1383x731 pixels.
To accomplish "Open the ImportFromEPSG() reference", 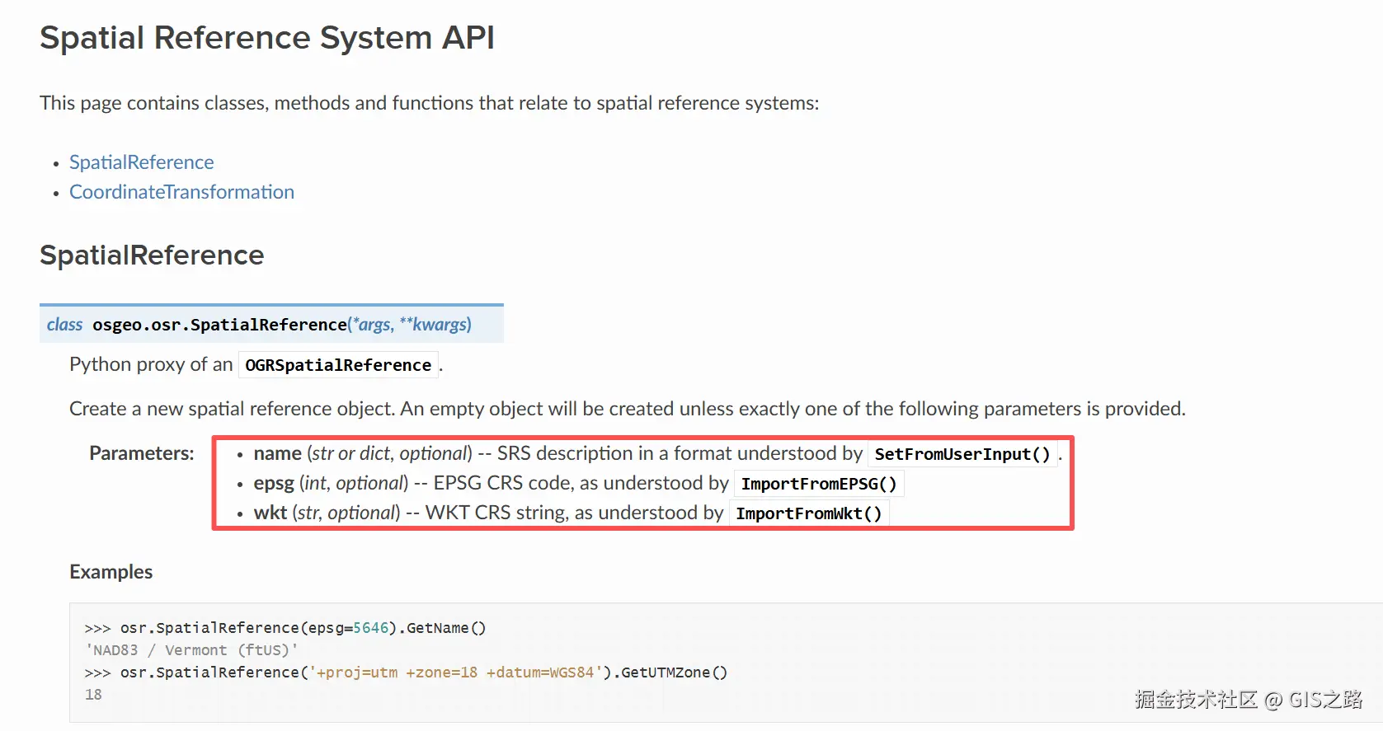I will (818, 484).
